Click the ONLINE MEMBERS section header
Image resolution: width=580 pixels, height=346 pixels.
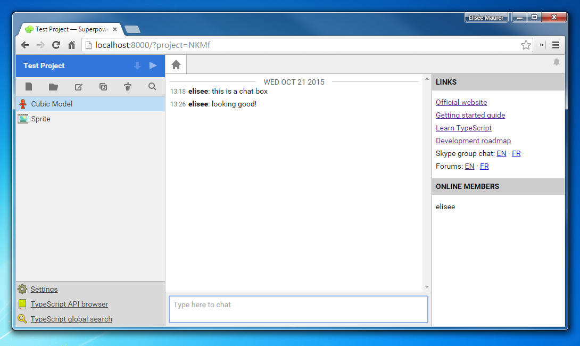click(498, 186)
